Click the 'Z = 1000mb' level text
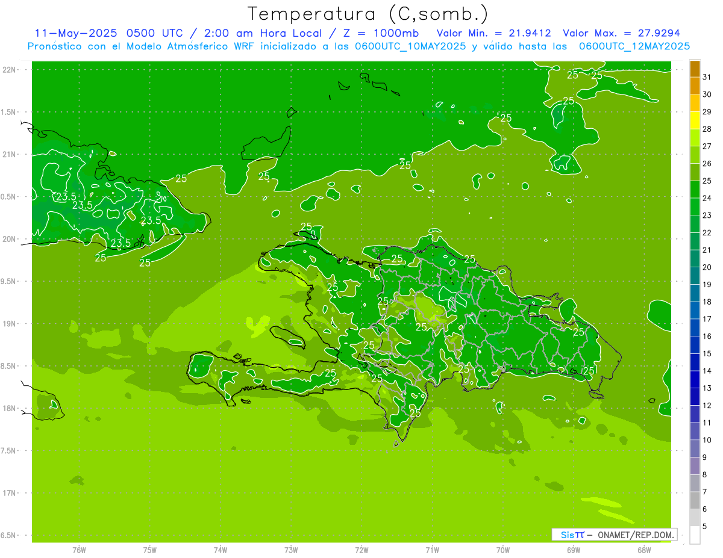The height and width of the screenshot is (558, 723). pos(380,33)
